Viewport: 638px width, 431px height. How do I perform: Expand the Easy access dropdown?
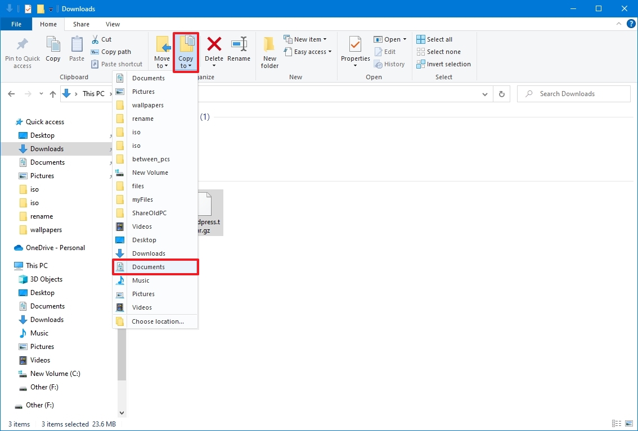point(308,52)
